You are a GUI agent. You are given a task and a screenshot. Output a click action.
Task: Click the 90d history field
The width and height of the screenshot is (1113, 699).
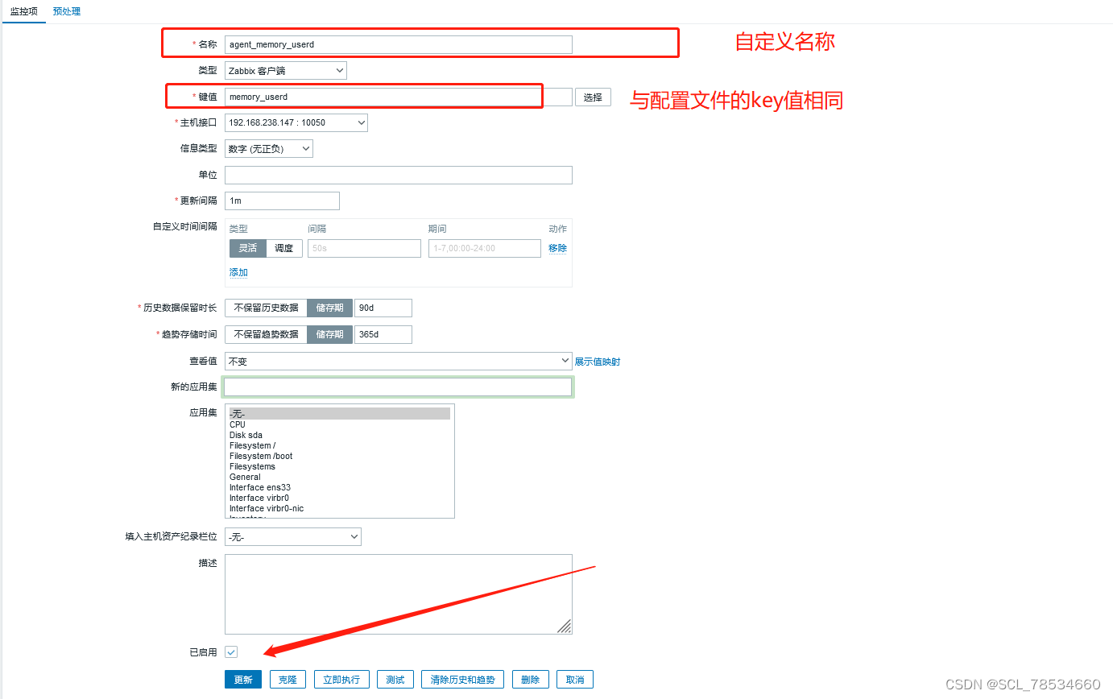click(x=383, y=308)
